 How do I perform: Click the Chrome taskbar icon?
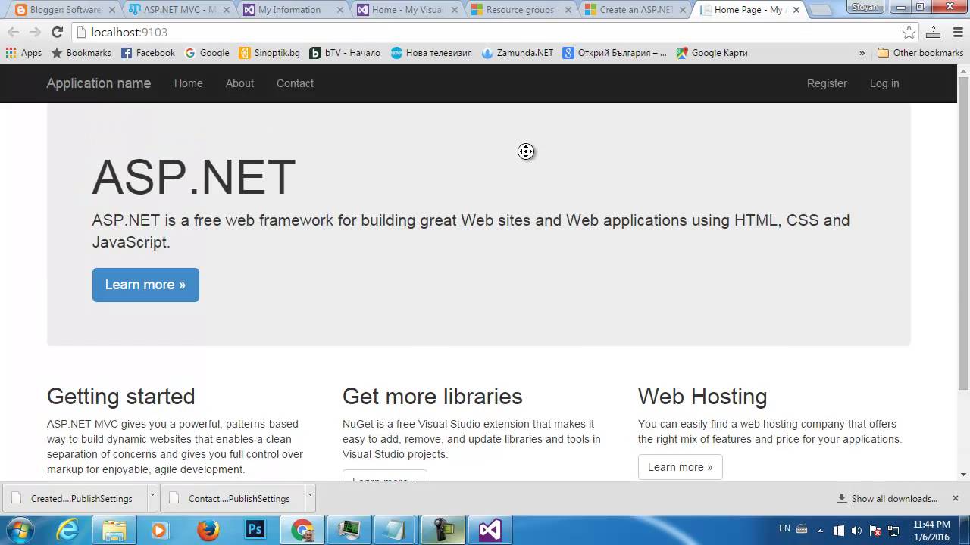pyautogui.click(x=302, y=530)
